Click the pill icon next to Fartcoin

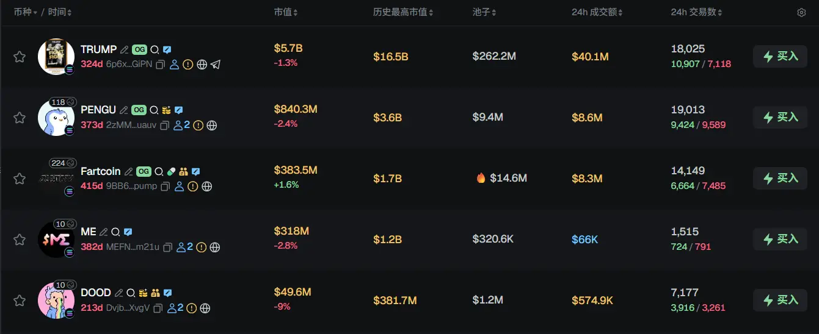pyautogui.click(x=171, y=172)
